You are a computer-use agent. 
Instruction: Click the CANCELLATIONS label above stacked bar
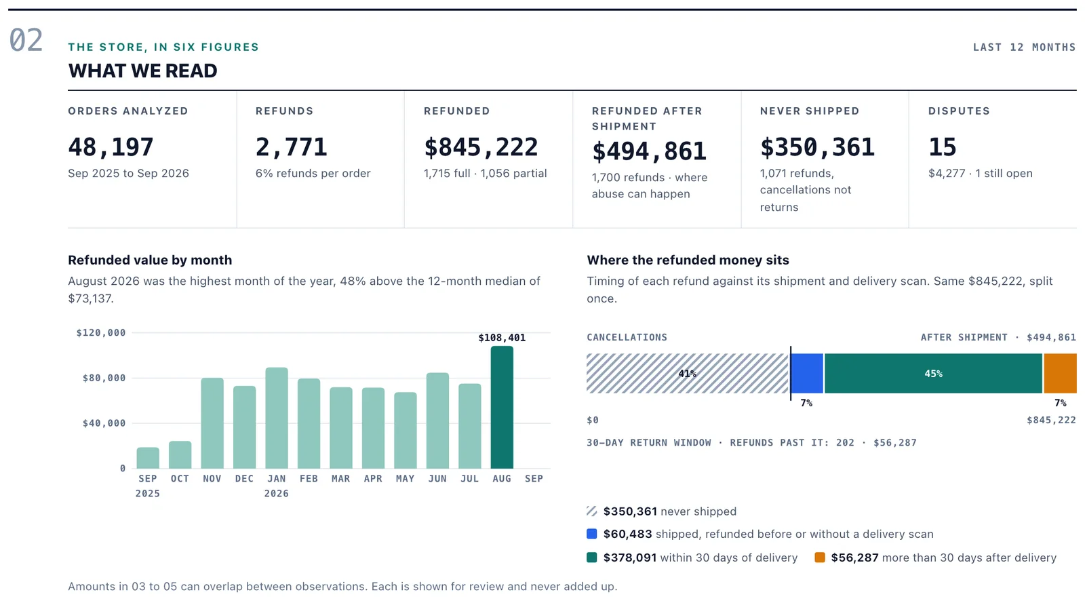[x=627, y=337]
